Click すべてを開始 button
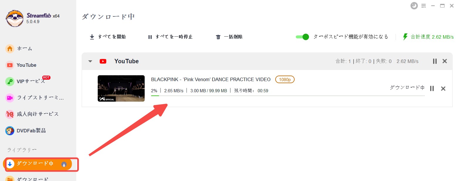The width and height of the screenshot is (456, 181). [108, 37]
